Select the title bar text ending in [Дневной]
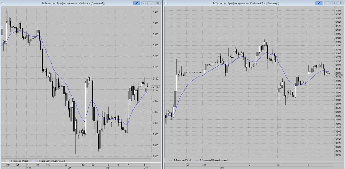345x169 pixels. click(73, 3)
